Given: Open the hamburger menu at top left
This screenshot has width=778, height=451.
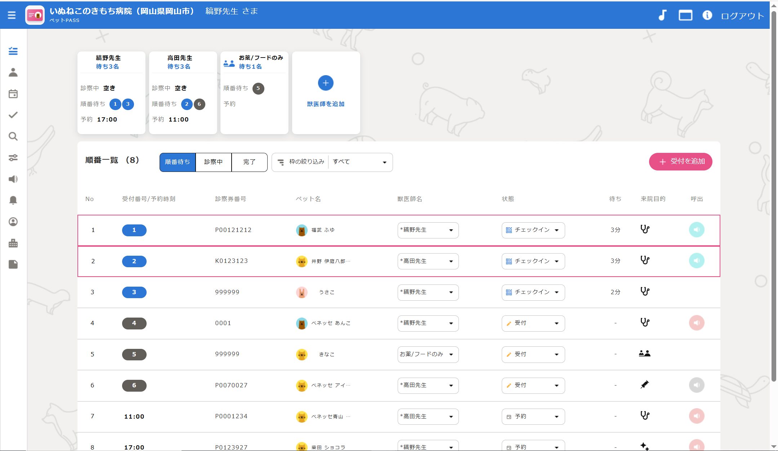Looking at the screenshot, I should 12,15.
